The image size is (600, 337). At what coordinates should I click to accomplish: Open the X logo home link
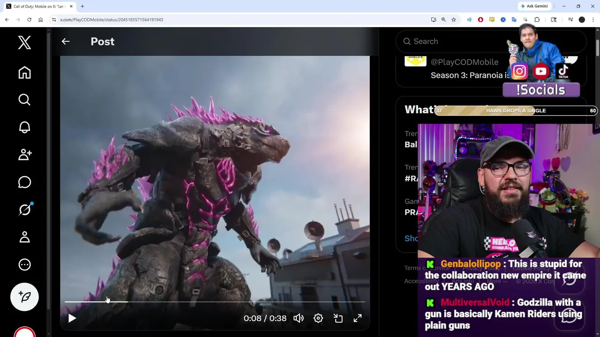tap(24, 43)
